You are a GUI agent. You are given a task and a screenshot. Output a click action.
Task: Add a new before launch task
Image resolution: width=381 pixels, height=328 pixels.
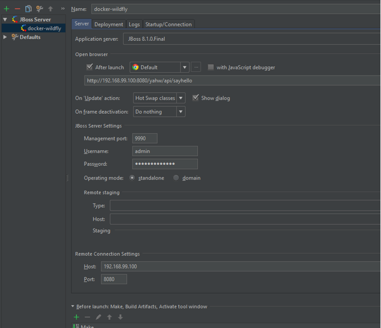point(76,317)
